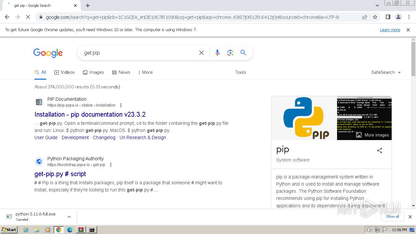Open Learn more link in update bar
Image resolution: width=416 pixels, height=234 pixels.
[390, 30]
